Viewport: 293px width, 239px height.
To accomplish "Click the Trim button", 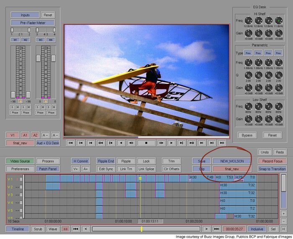I will (x=171, y=161).
